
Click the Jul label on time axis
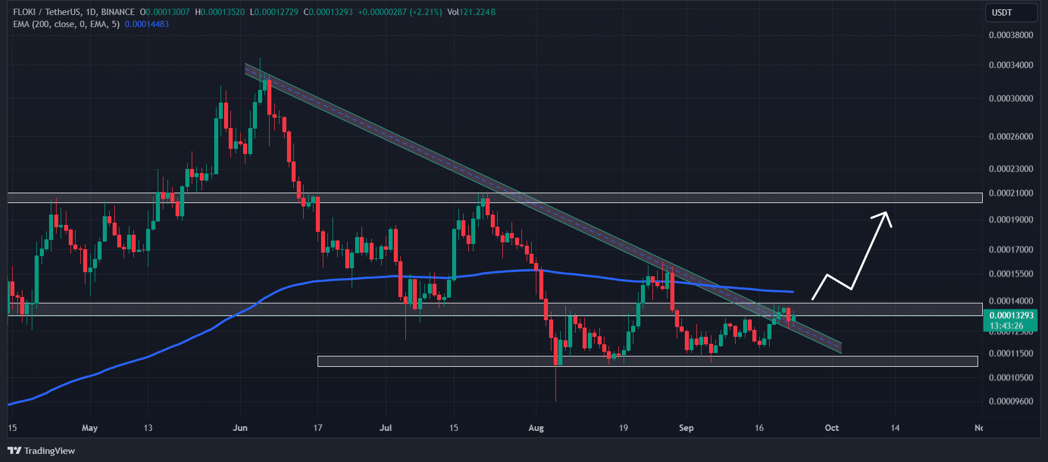coord(386,428)
